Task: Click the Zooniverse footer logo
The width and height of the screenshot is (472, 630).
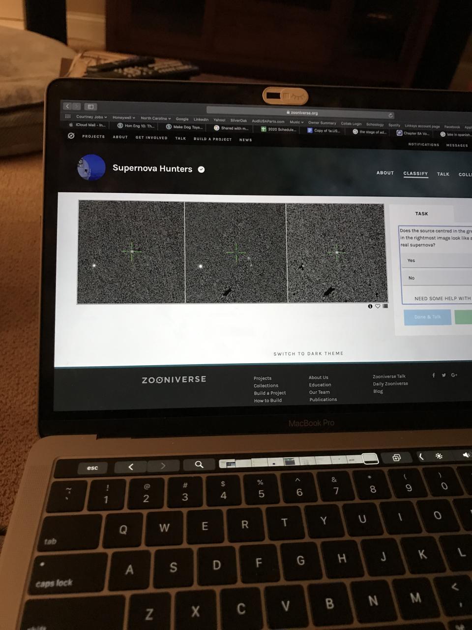Action: (x=174, y=379)
